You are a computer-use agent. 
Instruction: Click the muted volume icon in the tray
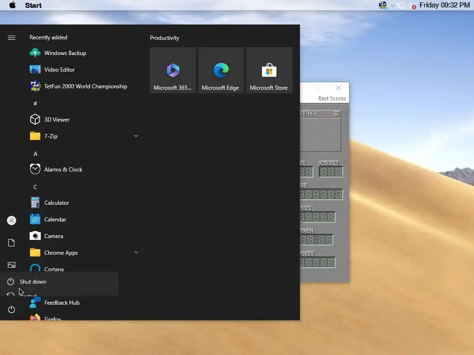(x=412, y=6)
